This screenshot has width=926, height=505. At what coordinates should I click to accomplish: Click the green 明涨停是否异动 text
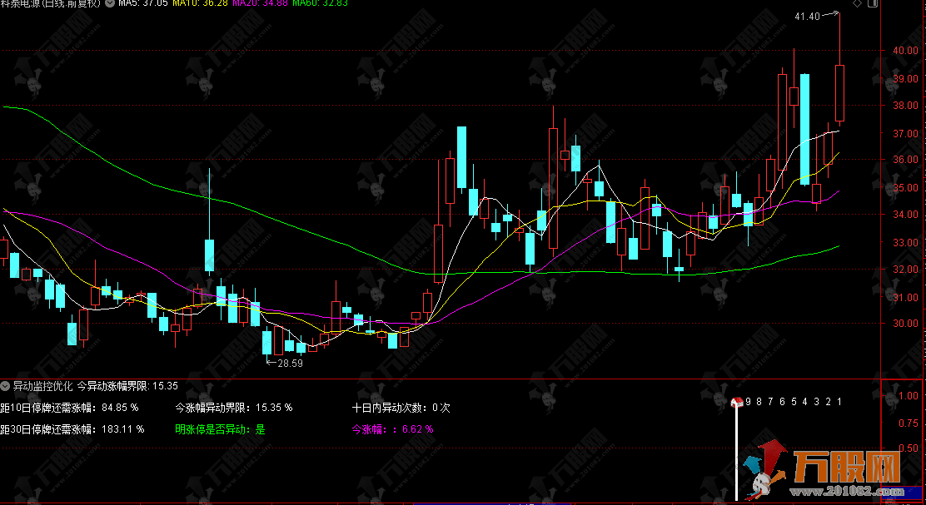(x=220, y=429)
